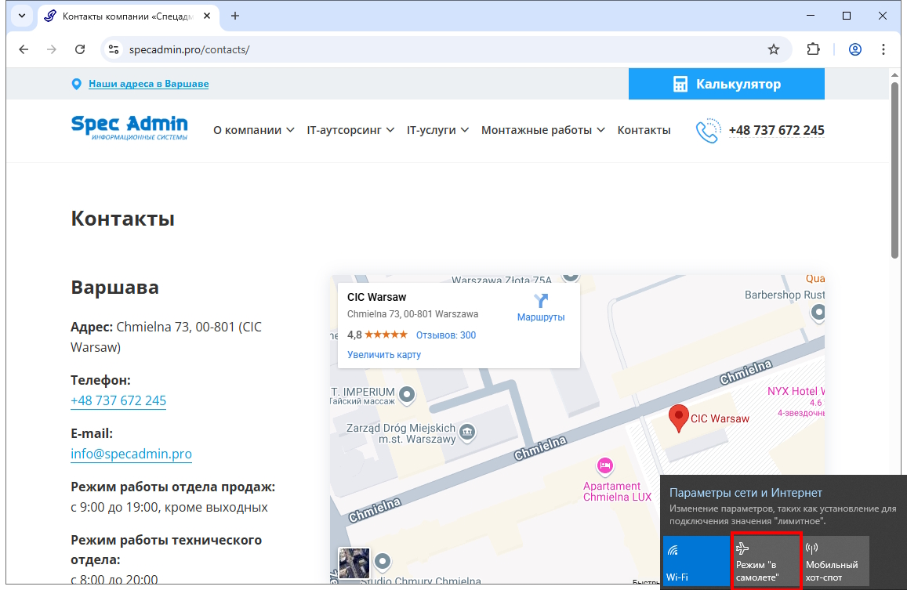Reload the specadmin.pro page
The image size is (907, 590).
click(x=80, y=49)
